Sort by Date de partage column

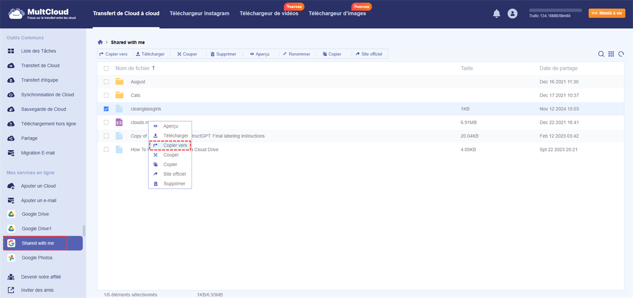tap(559, 68)
